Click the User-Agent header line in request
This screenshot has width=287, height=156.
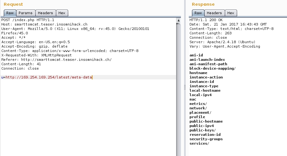pyautogui.click(x=75, y=31)
